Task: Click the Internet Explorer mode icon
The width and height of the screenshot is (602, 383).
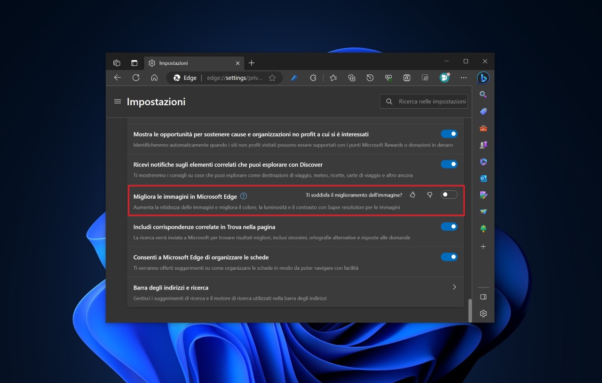Action: 426,78
